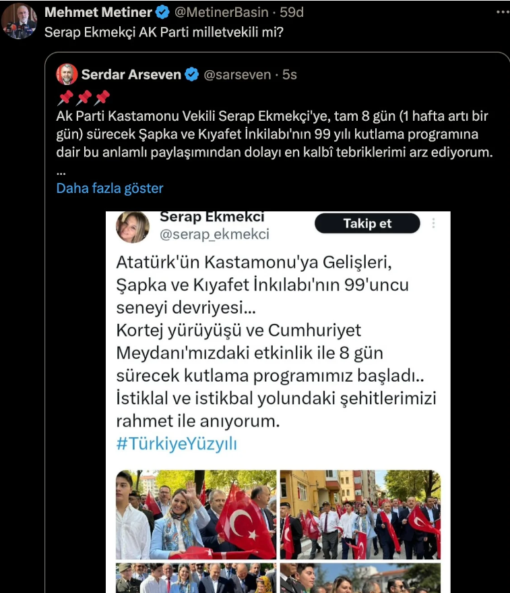Image resolution: width=510 pixels, height=593 pixels.
Task: Open photo of crowd marching with flags
Action: [360, 514]
